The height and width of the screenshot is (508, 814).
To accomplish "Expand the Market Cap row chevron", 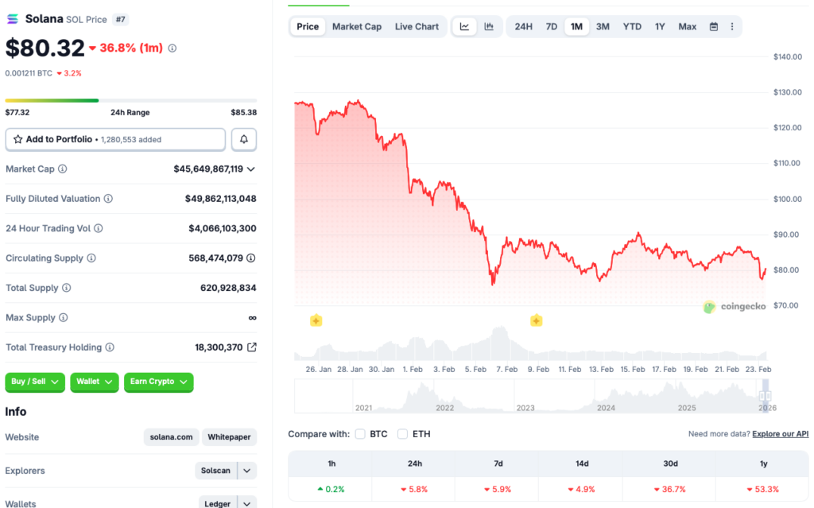I will (x=251, y=169).
